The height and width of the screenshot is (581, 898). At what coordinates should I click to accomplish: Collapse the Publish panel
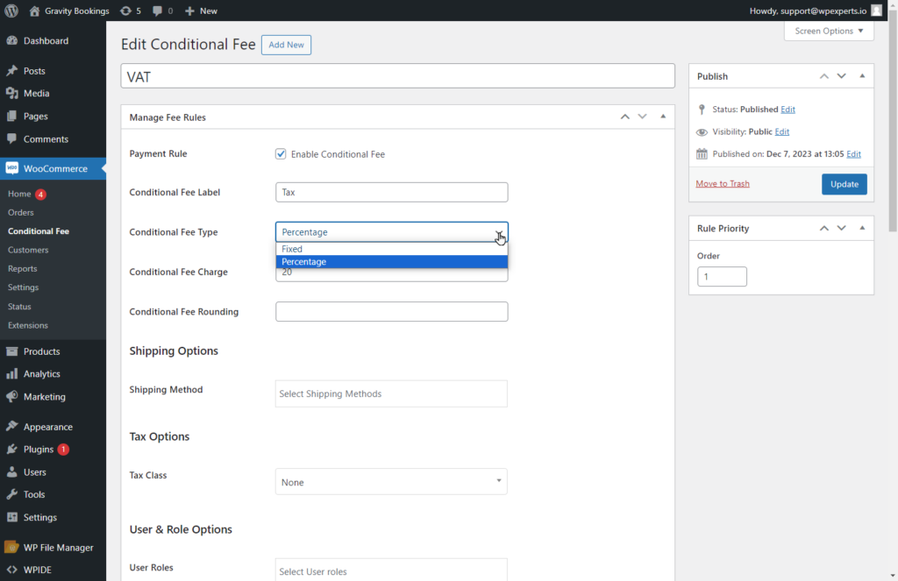click(x=862, y=76)
